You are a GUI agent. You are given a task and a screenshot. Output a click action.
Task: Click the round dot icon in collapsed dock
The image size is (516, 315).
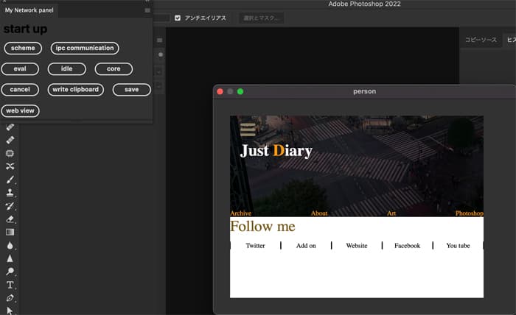click(x=160, y=54)
